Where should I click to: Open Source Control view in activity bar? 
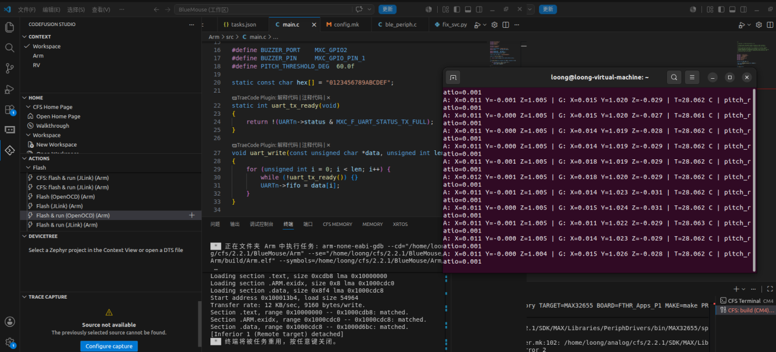coord(10,68)
